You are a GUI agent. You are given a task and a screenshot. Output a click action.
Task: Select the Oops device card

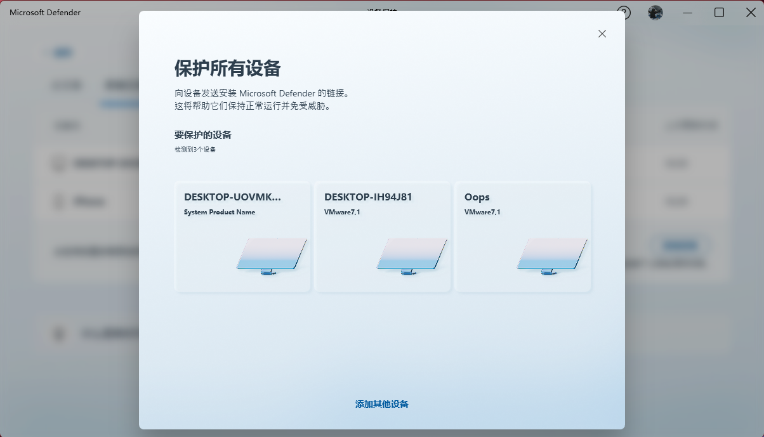click(522, 237)
